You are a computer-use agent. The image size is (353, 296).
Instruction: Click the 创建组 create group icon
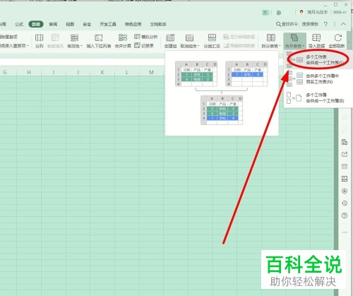click(170, 37)
